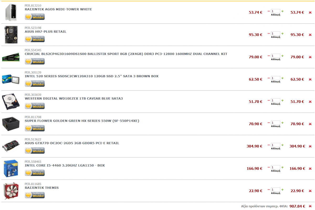Increase quantity of RAIJINTEK THEMIS

point(282,190)
